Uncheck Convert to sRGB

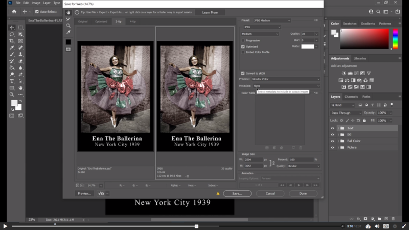pyautogui.click(x=243, y=73)
